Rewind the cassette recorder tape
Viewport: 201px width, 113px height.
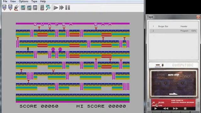click(166, 109)
